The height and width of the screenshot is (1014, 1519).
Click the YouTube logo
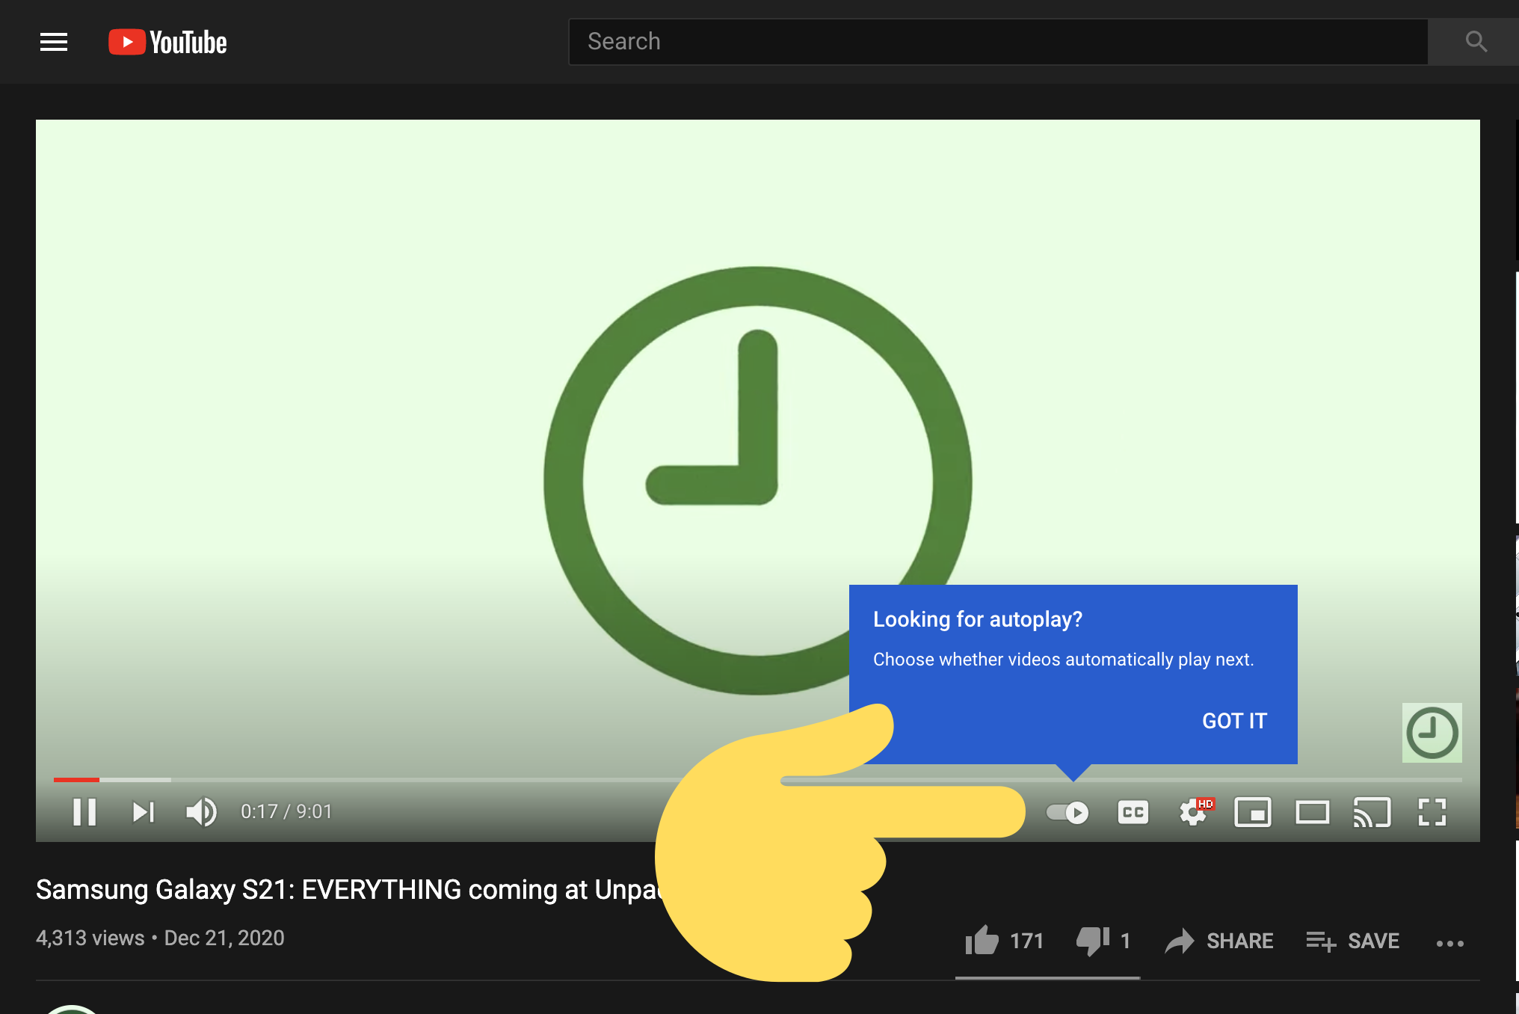166,42
